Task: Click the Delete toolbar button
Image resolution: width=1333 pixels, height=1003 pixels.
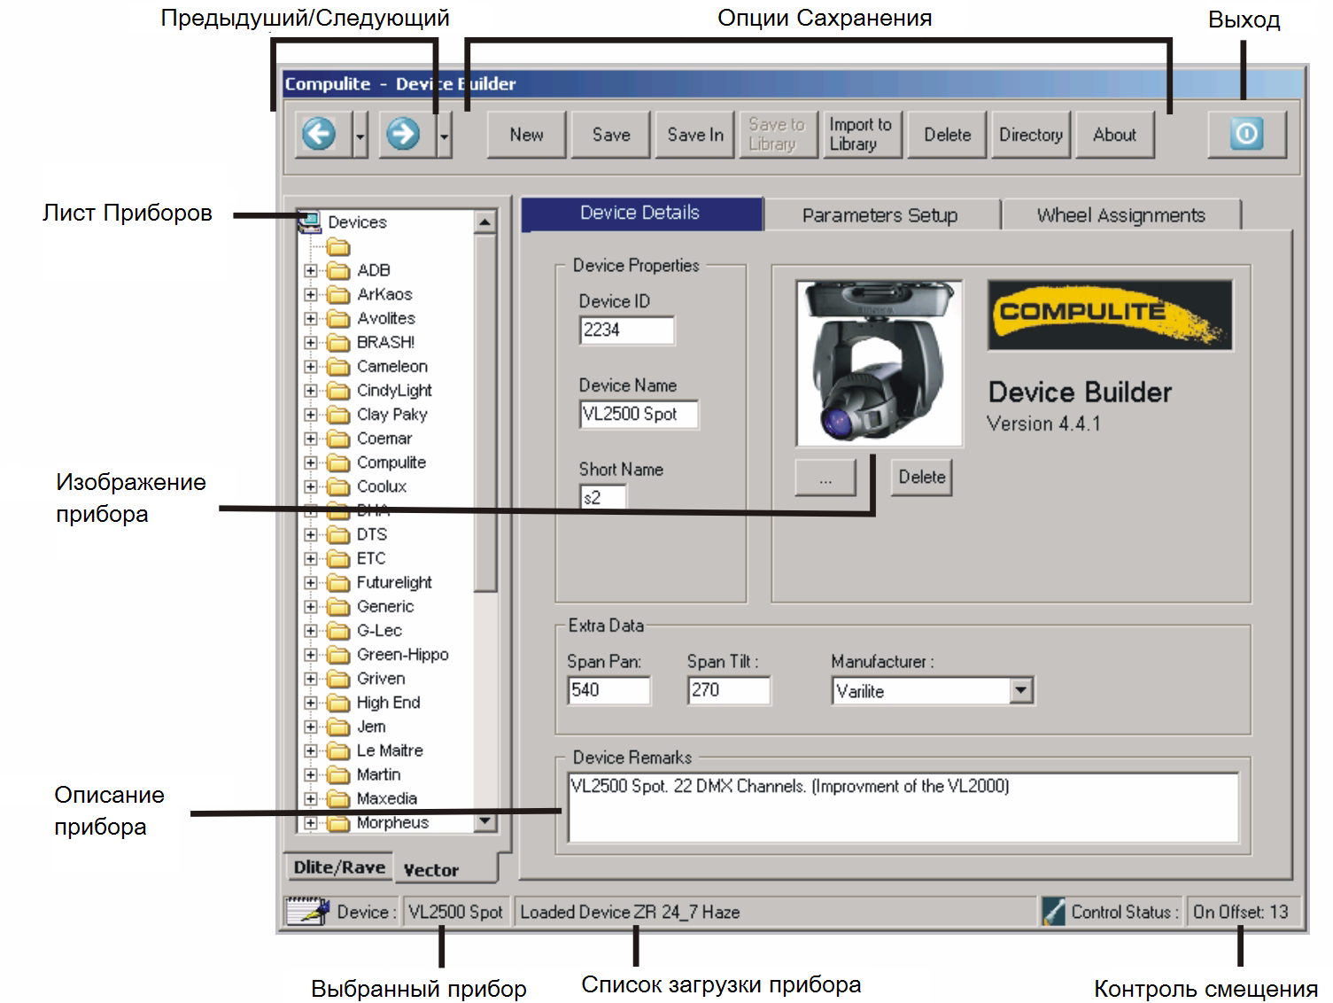Action: coord(947,135)
